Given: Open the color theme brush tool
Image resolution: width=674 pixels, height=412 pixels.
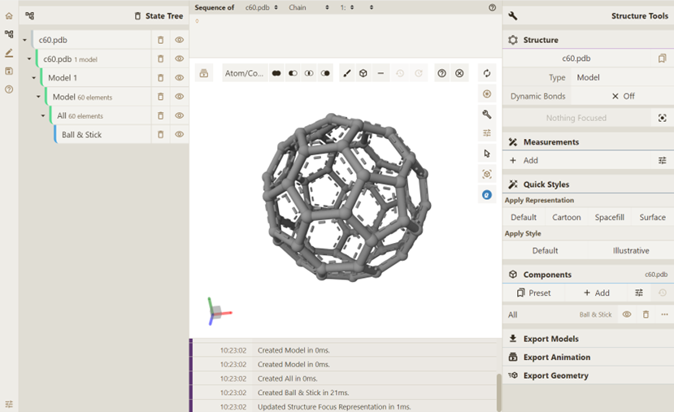Looking at the screenshot, I should click(x=347, y=73).
